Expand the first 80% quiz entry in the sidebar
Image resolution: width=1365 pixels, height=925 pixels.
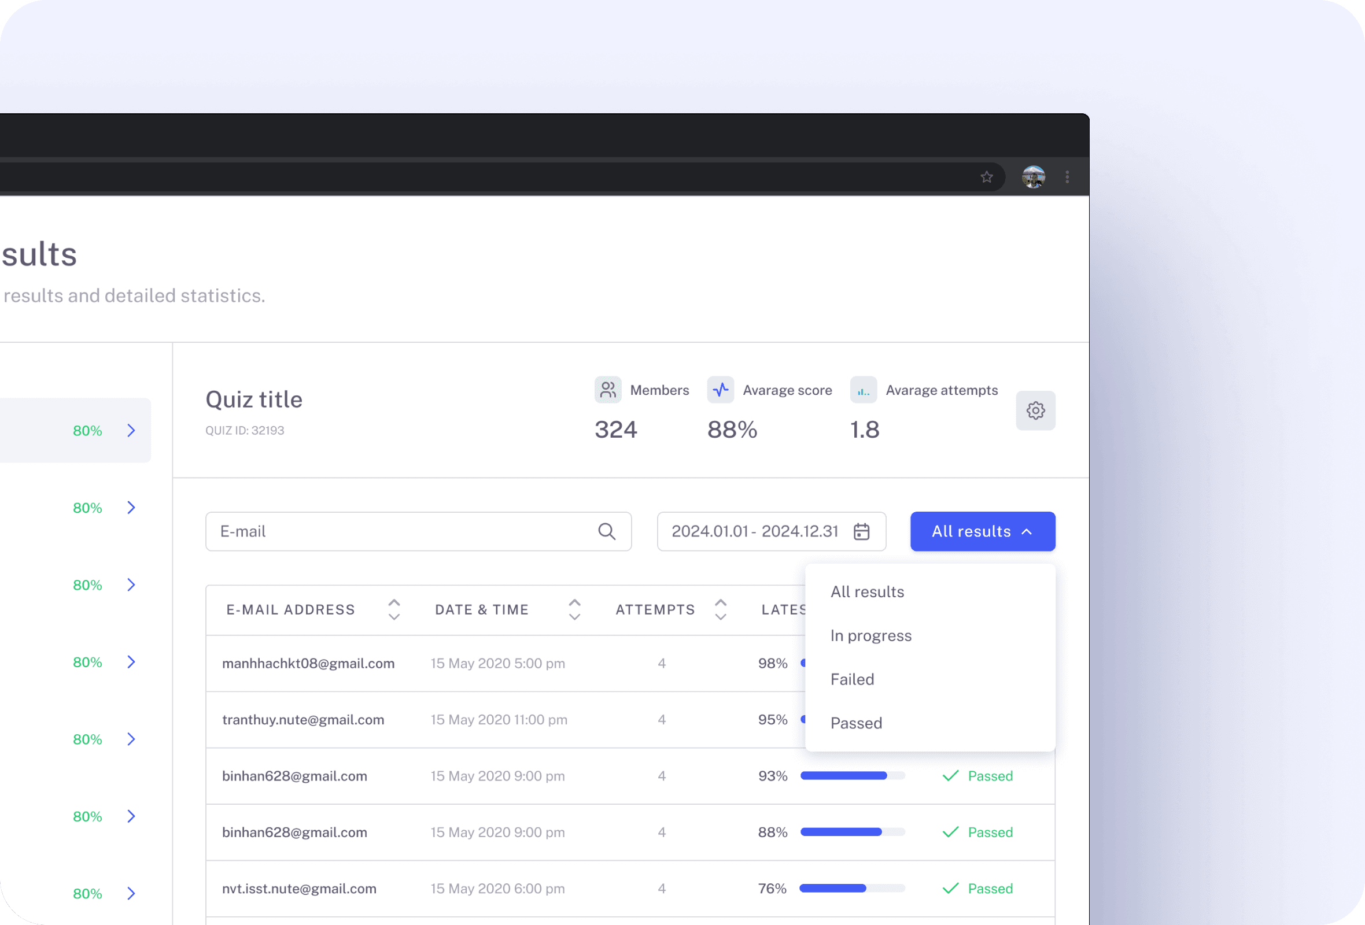[x=131, y=430]
